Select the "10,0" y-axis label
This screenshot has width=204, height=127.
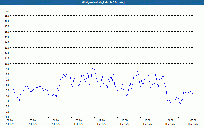(x=7, y=64)
